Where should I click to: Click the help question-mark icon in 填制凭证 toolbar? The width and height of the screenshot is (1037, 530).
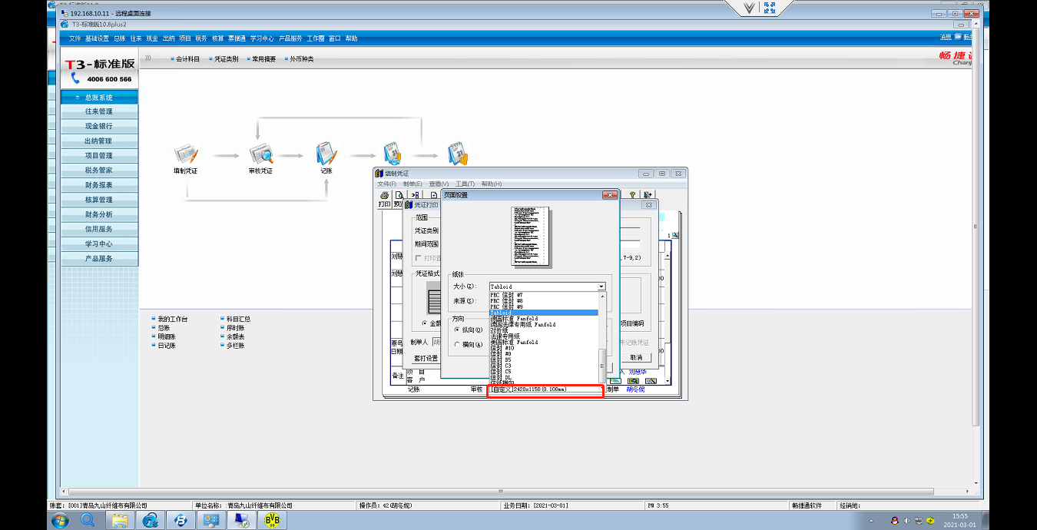pos(633,195)
